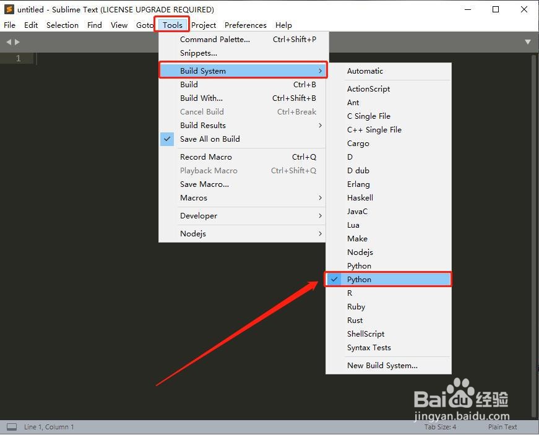
Task: Open Plain Text syntax selector
Action: [502, 427]
